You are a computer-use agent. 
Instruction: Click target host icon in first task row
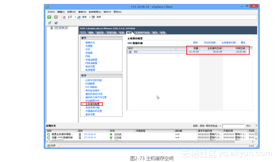pyautogui.click(x=80, y=134)
